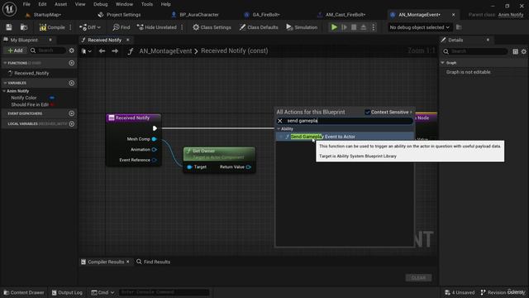This screenshot has height=298, width=529.
Task: Select the Notify Color variable
Action: coord(24,98)
